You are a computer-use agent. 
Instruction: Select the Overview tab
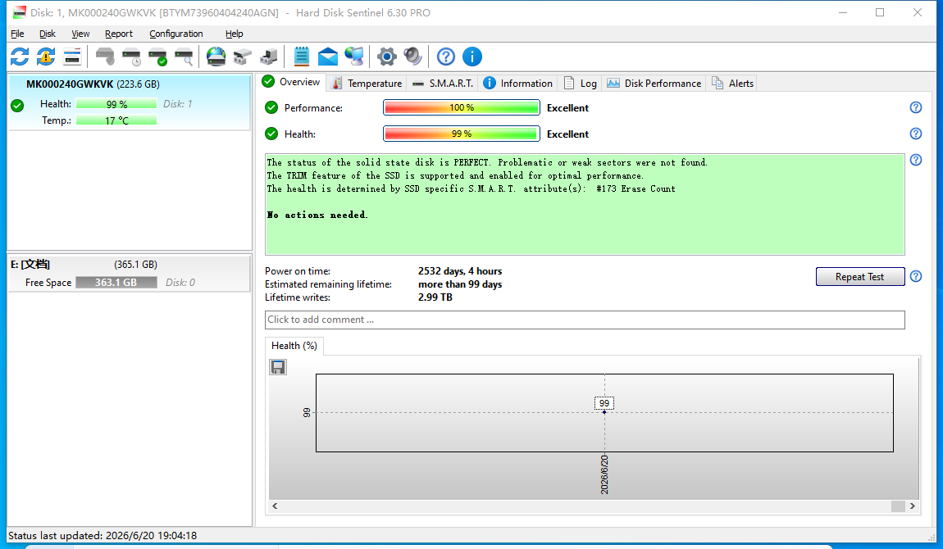292,82
